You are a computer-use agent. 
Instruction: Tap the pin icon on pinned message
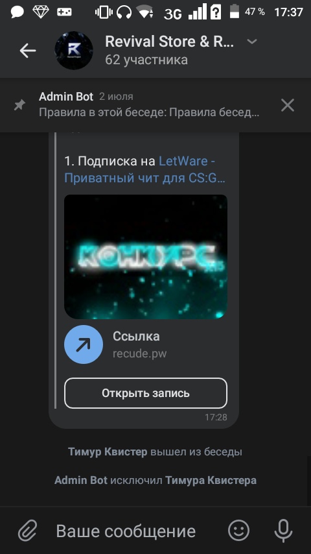pyautogui.click(x=20, y=105)
